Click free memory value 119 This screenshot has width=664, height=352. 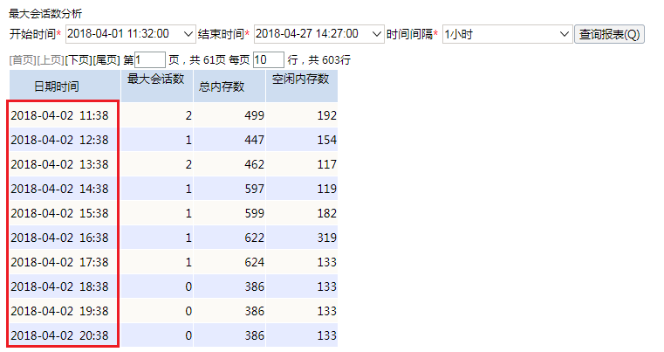(327, 189)
